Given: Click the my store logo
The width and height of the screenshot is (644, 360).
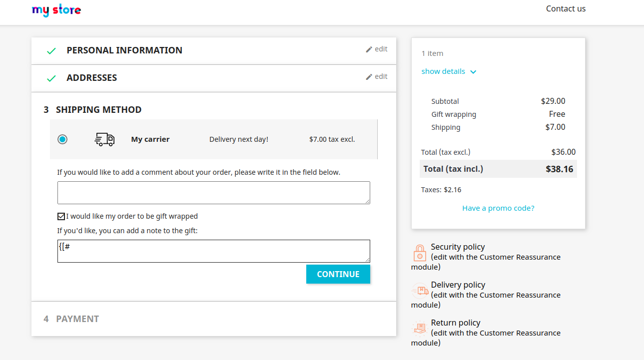Looking at the screenshot, I should [x=56, y=10].
